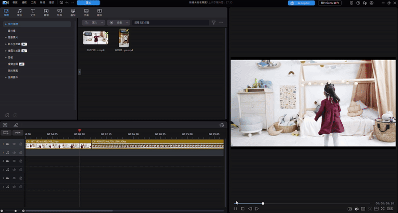
Task: Click the media library filter funnel icon
Action: click(x=213, y=23)
